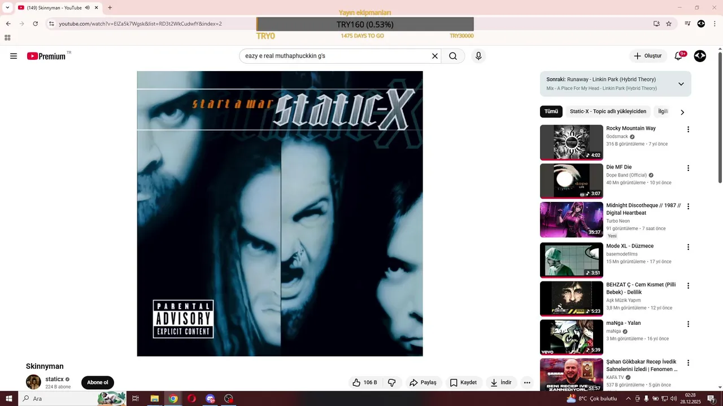Go back in browser history

[8, 24]
